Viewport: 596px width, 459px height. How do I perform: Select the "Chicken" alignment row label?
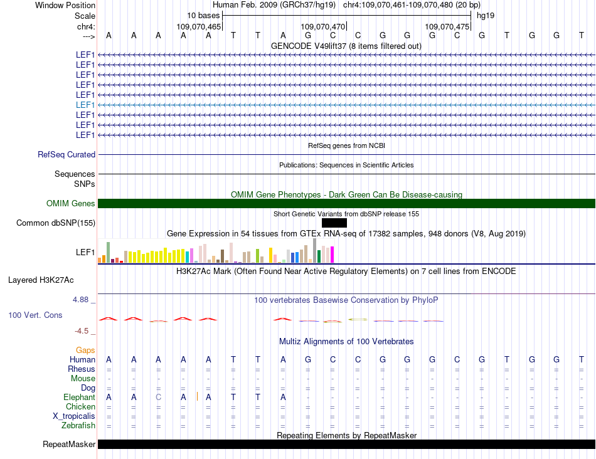coord(80,406)
